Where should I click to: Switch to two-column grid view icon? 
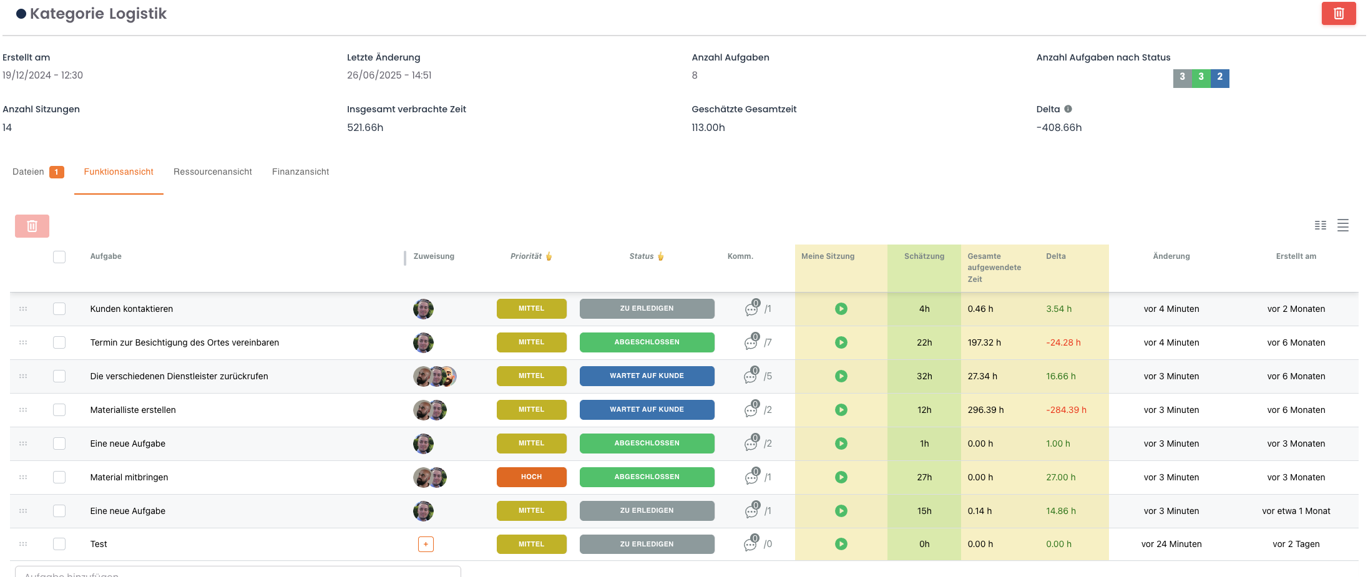coord(1321,226)
